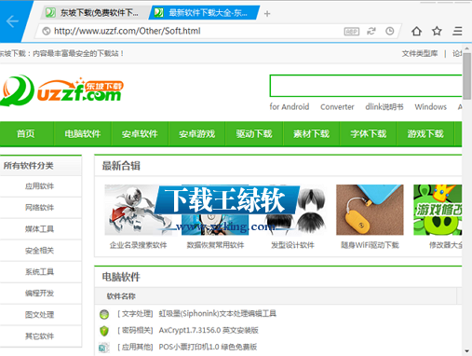Image resolution: width=472 pixels, height=356 pixels.
Task: Open the 随身WiFi驱动下载 thumbnail image
Action: point(370,210)
